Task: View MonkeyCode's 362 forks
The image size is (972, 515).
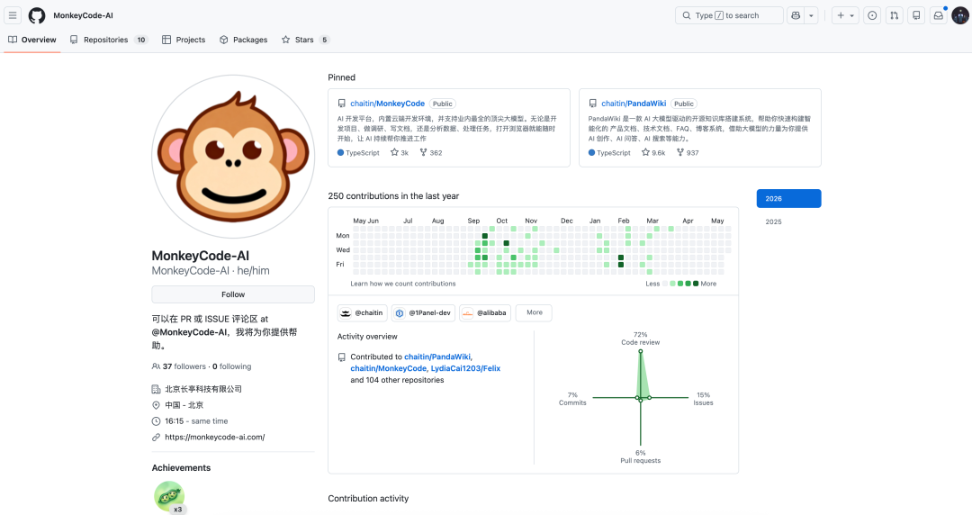Action: [x=431, y=153]
